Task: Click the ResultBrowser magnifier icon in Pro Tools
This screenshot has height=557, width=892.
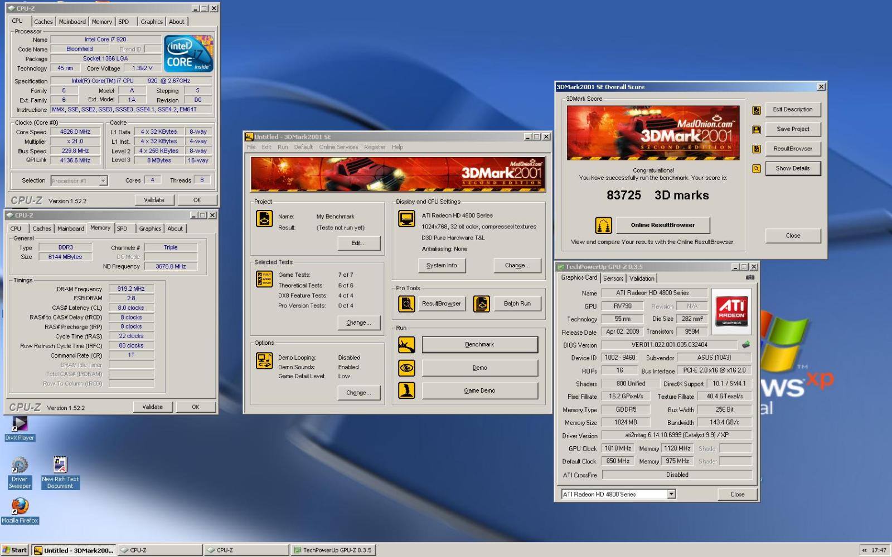Action: pyautogui.click(x=406, y=304)
